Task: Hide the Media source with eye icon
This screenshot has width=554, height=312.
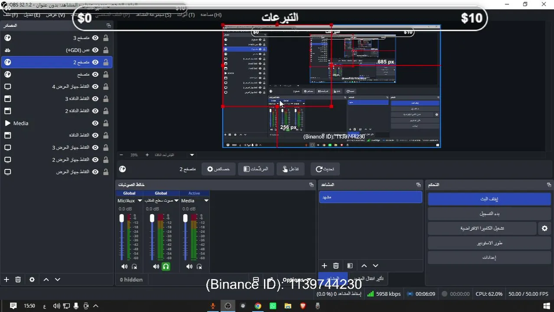Action: (95, 123)
